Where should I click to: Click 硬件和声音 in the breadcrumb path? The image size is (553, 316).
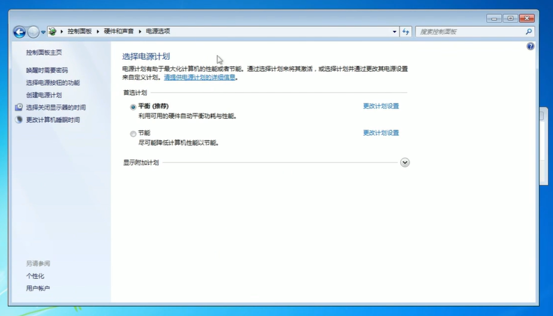click(x=118, y=32)
